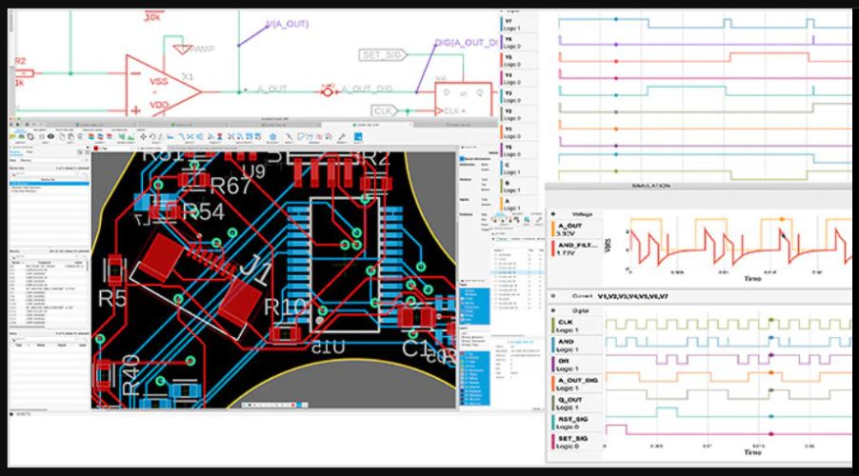
Task: Select the AND Logic 1 signal label
Action: coord(567,345)
